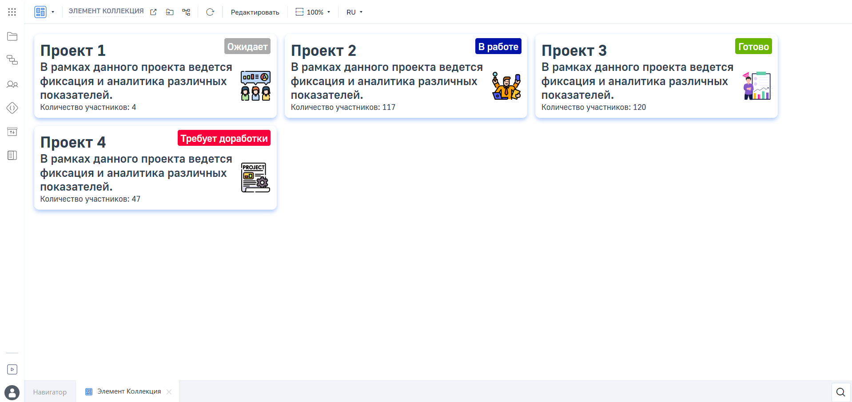Click the Требует доработки status badge
Viewport: 852px width, 402px height.
coord(224,138)
